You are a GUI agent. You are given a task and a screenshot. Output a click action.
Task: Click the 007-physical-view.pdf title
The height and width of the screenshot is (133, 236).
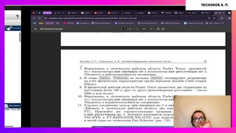[51, 29]
